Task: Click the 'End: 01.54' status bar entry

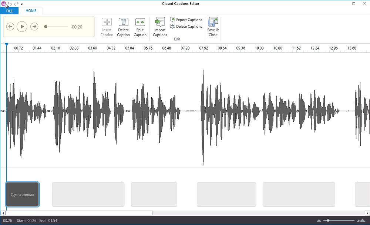Action: pyautogui.click(x=48, y=221)
